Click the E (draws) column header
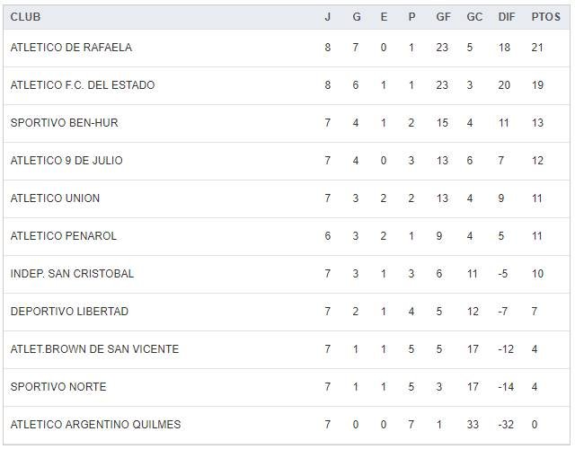Screen dimensions: 575x449 384,17
